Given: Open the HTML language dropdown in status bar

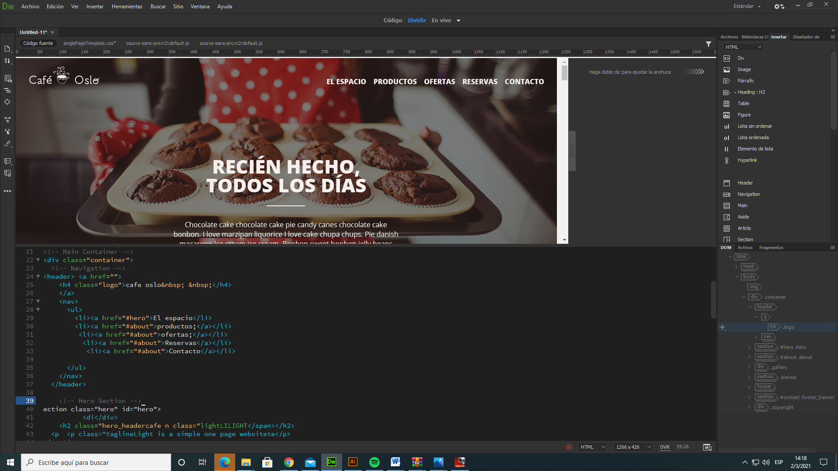Looking at the screenshot, I should [593, 447].
